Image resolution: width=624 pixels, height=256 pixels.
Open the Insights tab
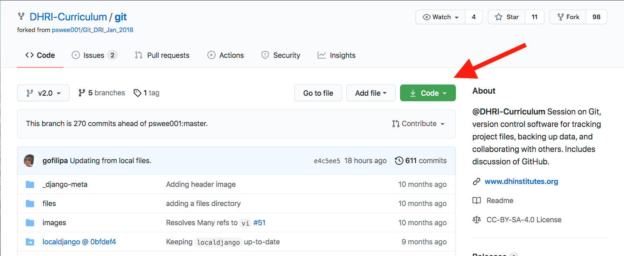click(x=336, y=55)
